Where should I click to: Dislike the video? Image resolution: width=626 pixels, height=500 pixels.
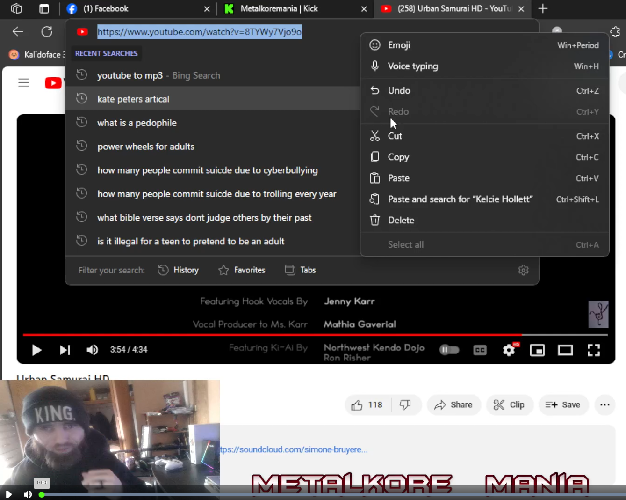tap(406, 405)
